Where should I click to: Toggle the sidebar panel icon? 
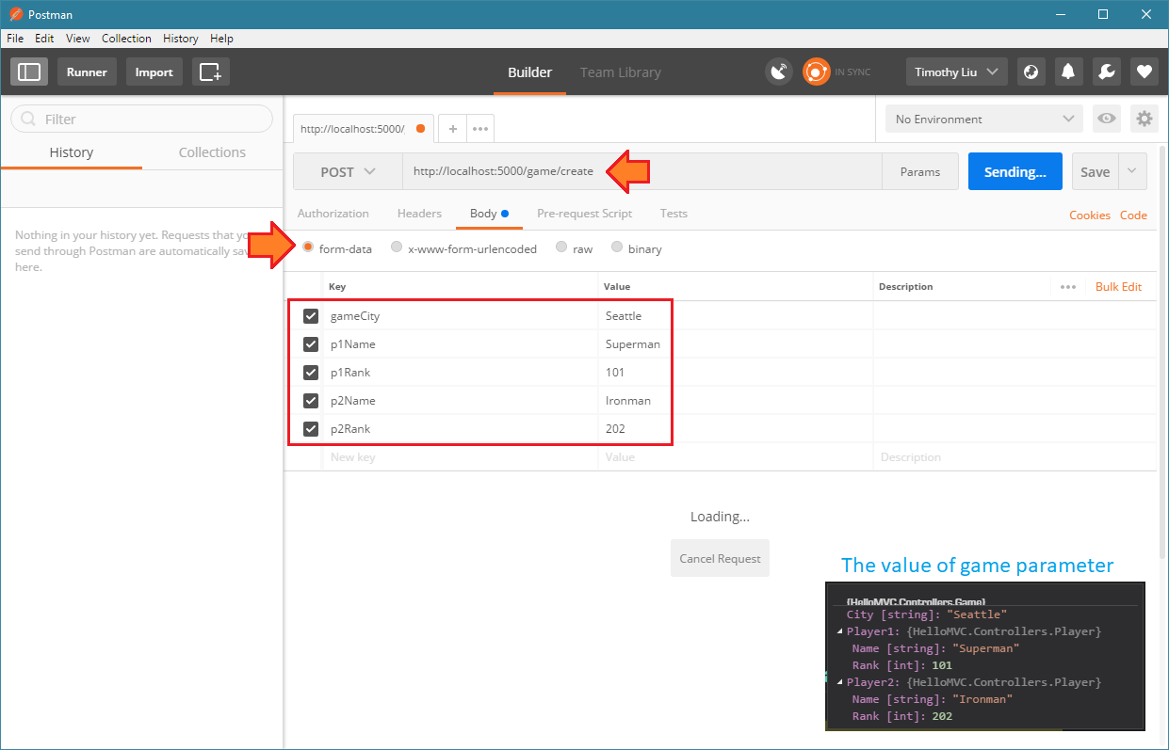(29, 72)
